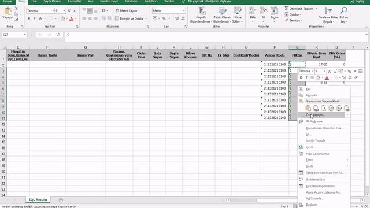Click the orientation angle icon in Hizalama
This screenshot has height=208, width=370.
coord(103,10)
